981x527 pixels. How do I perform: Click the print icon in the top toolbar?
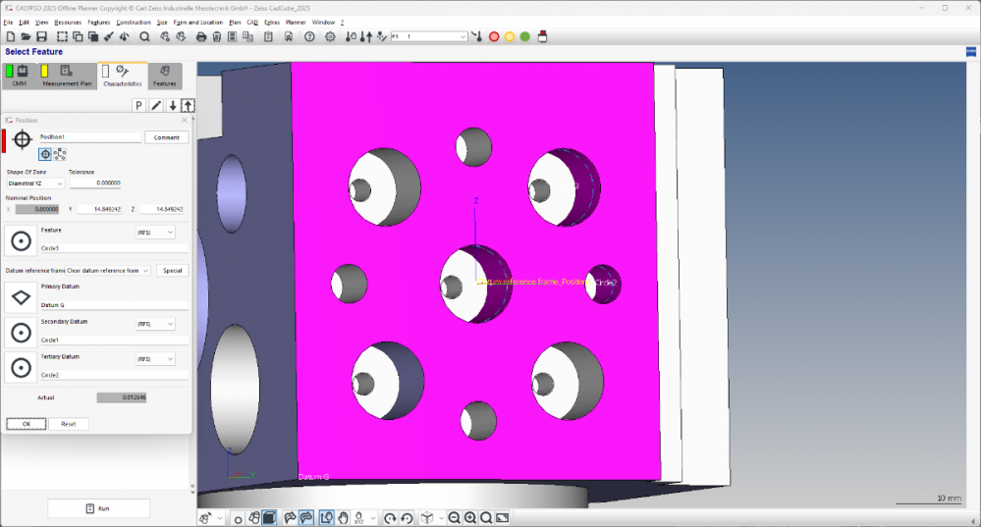pos(201,37)
